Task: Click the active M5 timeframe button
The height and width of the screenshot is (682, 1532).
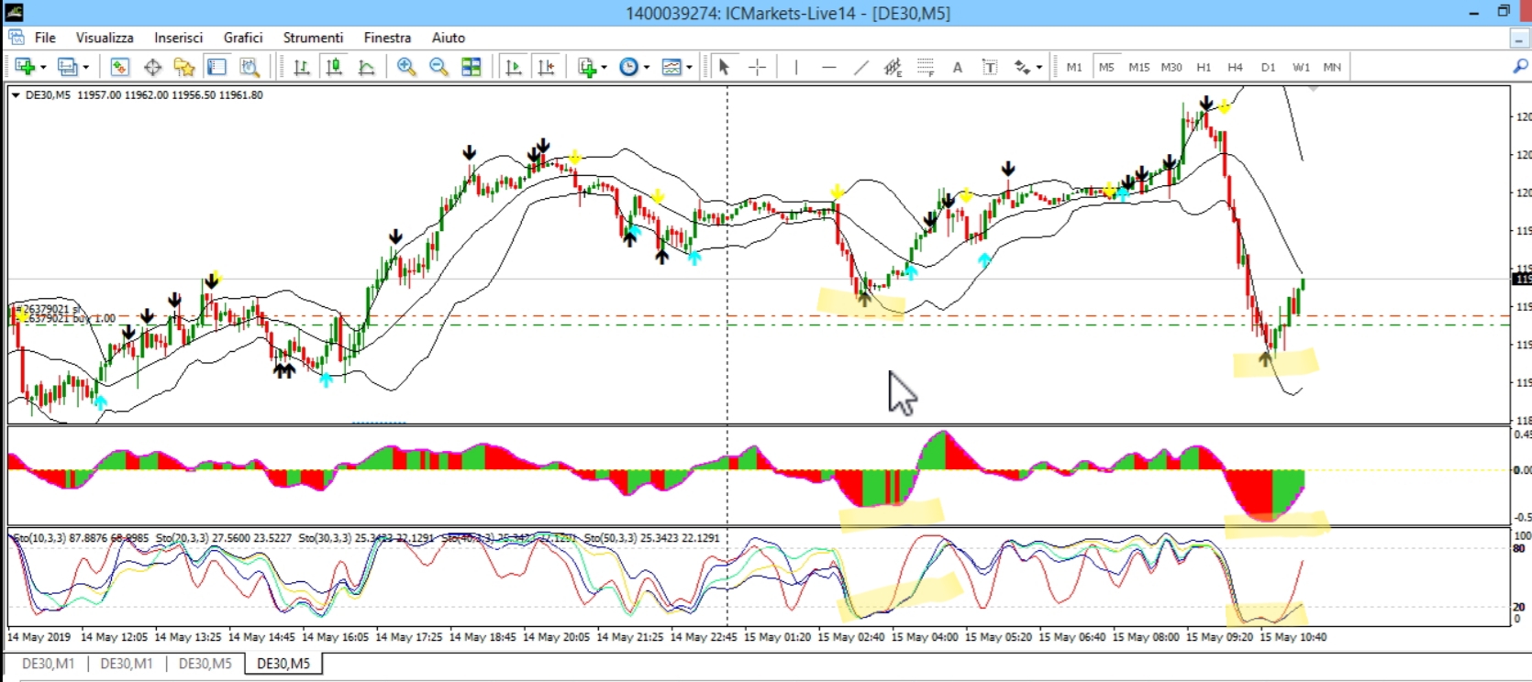Action: click(1106, 67)
